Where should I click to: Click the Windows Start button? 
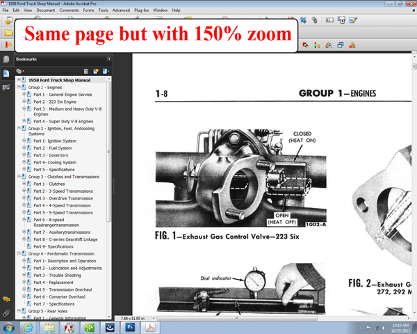(10, 327)
